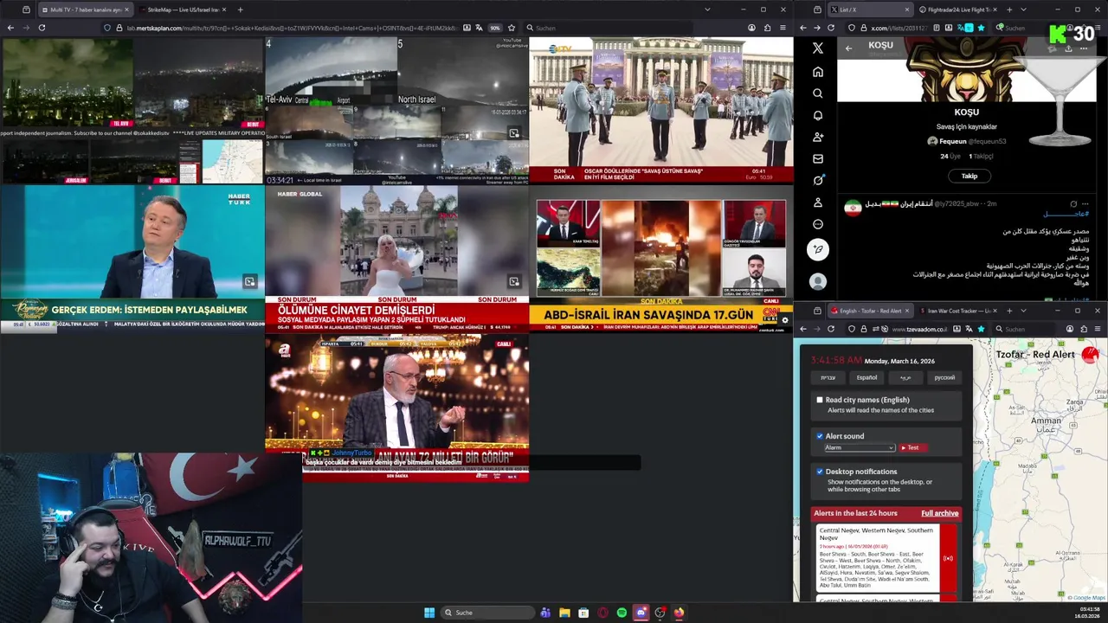Reload the Tzofar Red Alert page
Image resolution: width=1108 pixels, height=623 pixels.
coord(831,329)
